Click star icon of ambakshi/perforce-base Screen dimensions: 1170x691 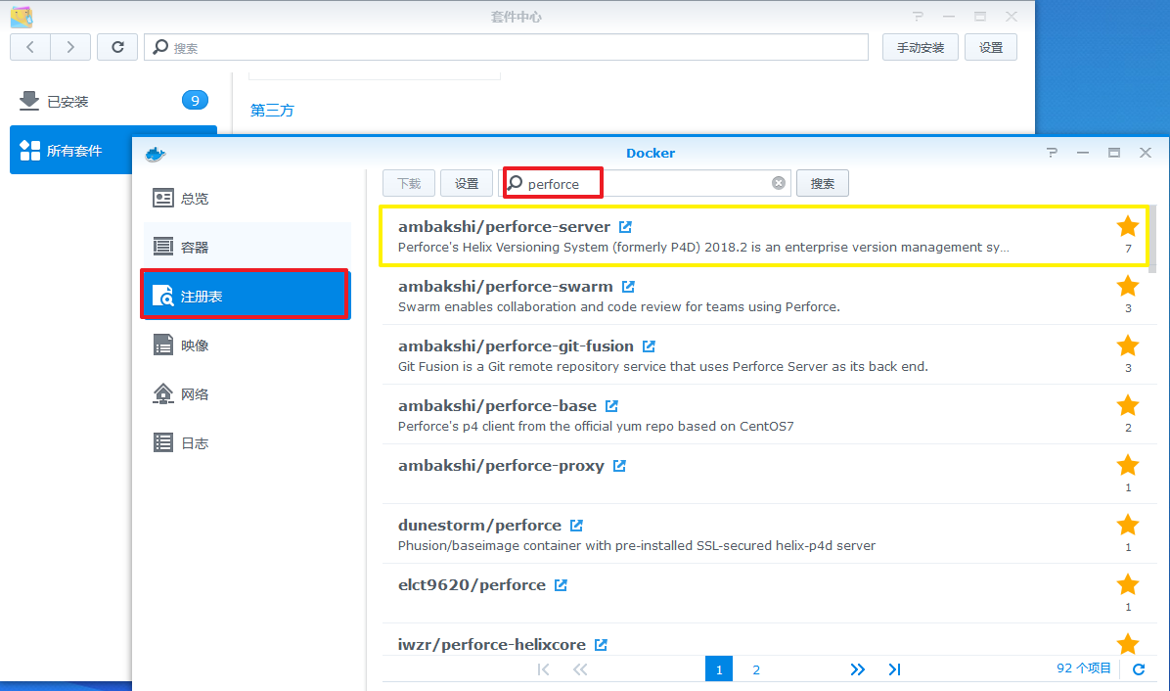pos(1128,405)
